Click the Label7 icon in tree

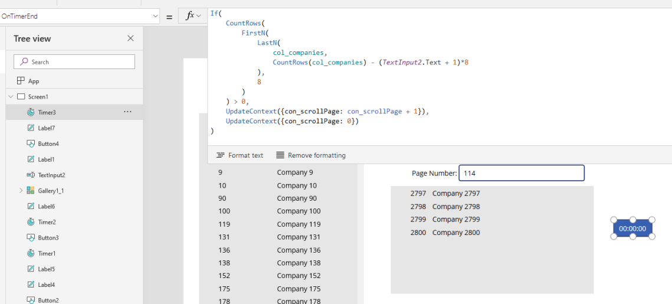pos(31,128)
